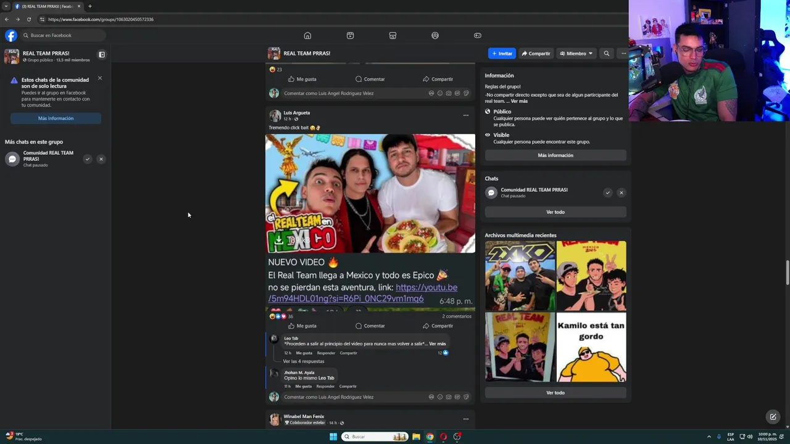Show the hidden system tray icons
This screenshot has height=444, width=790.
[709, 437]
